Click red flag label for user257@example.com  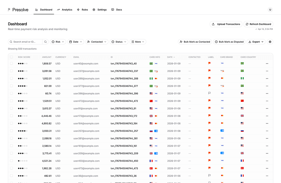[x=209, y=130]
